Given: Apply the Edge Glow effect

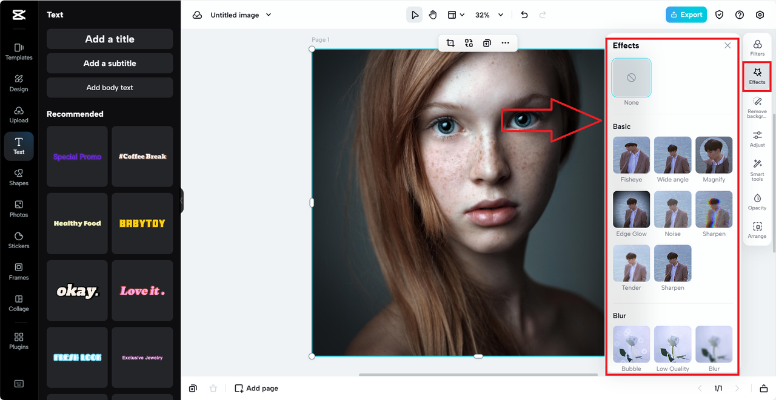Looking at the screenshot, I should pyautogui.click(x=632, y=209).
